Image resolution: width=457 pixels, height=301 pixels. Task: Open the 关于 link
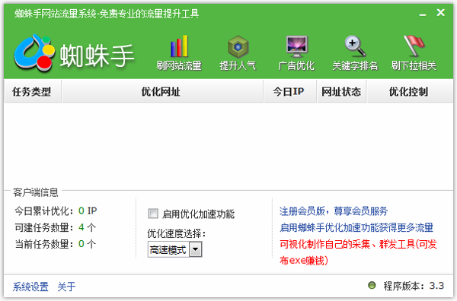pos(66,287)
